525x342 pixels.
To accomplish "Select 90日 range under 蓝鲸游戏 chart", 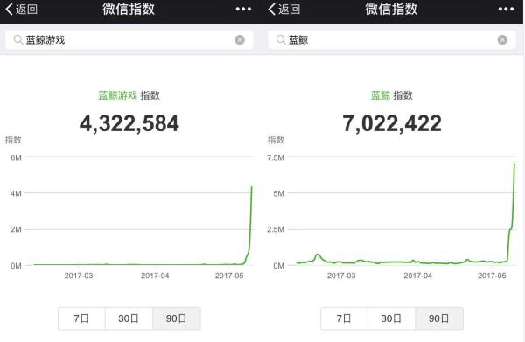I will tap(177, 318).
